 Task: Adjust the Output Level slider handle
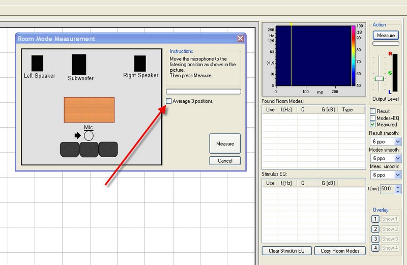pyautogui.click(x=379, y=79)
